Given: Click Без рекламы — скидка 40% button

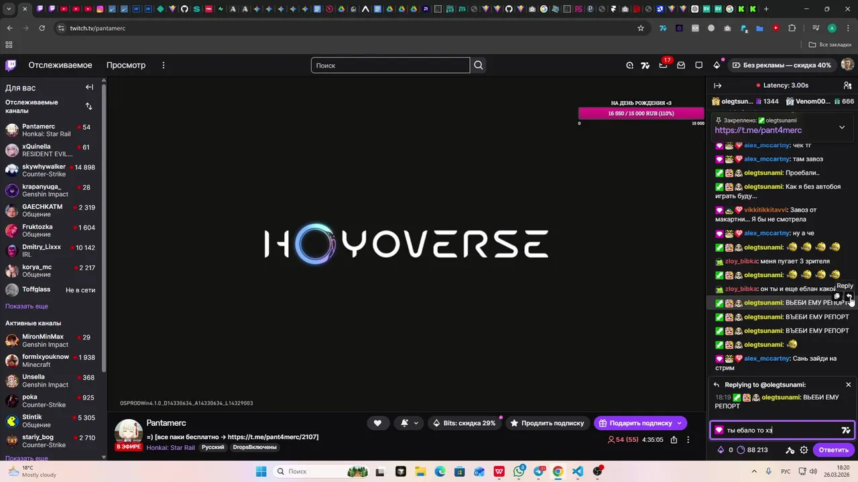Looking at the screenshot, I should (782, 65).
